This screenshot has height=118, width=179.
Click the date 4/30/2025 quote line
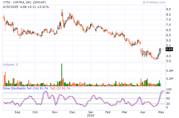click(26, 7)
